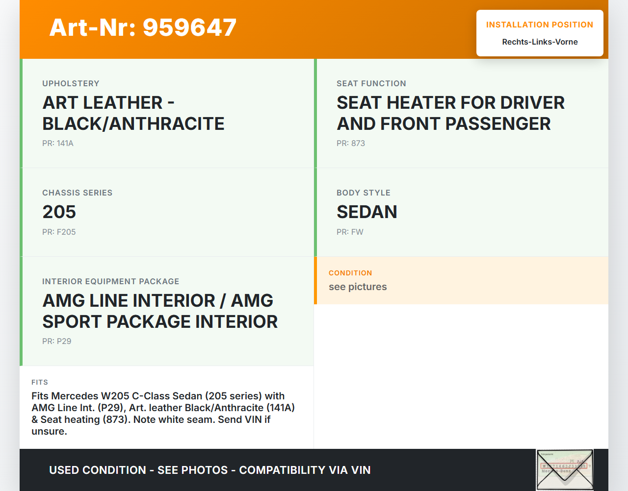This screenshot has width=628, height=491.
Task: Click the Interior Equipment Package label
Action: [x=110, y=282]
